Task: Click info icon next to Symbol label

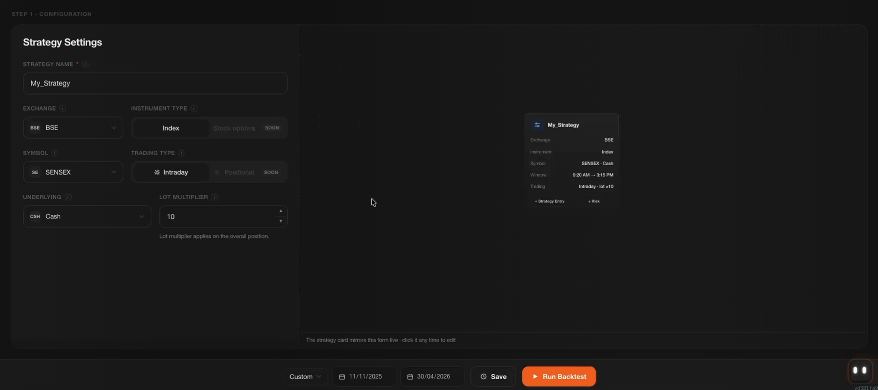Action: pyautogui.click(x=55, y=153)
